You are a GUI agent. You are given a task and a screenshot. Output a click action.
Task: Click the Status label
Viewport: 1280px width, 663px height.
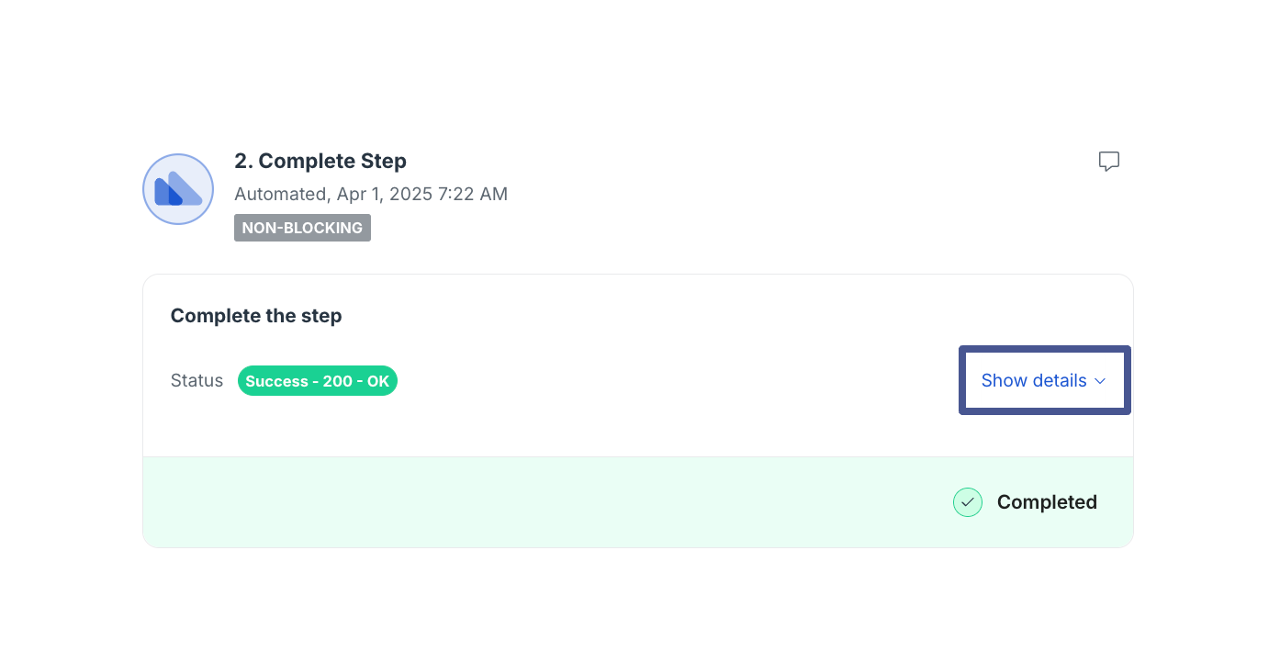196,380
